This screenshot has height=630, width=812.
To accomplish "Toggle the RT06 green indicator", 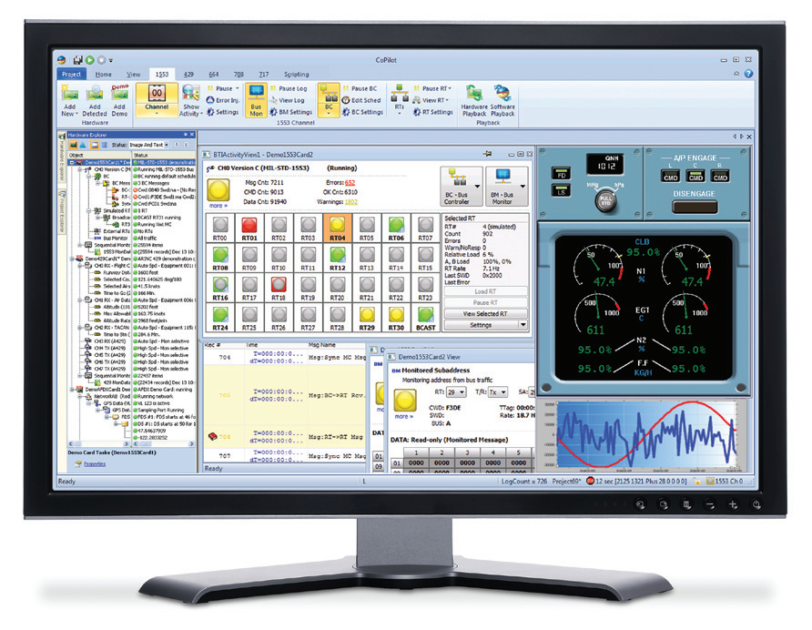I will 396,224.
